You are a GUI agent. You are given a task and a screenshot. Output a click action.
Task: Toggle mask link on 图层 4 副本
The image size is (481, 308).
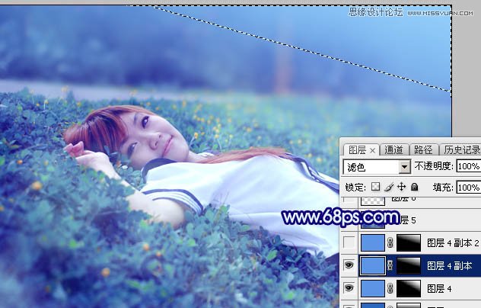click(x=390, y=265)
